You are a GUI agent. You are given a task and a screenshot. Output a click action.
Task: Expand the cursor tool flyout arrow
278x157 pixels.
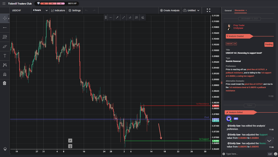pos(9,18)
